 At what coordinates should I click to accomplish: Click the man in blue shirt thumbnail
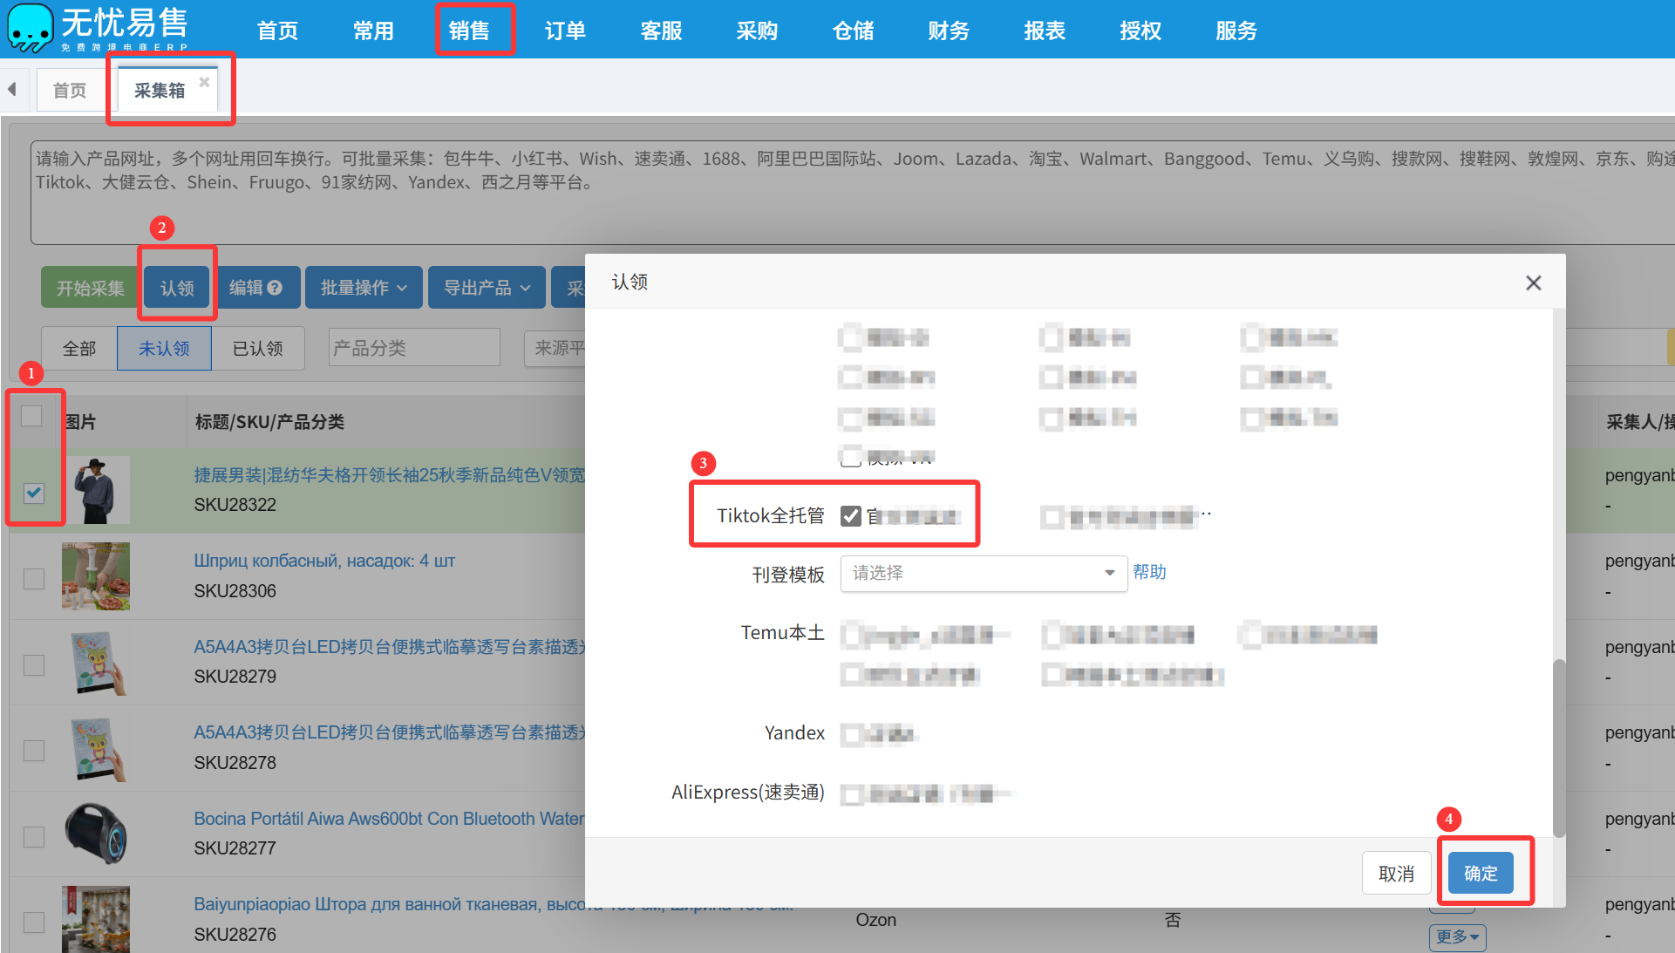[96, 490]
